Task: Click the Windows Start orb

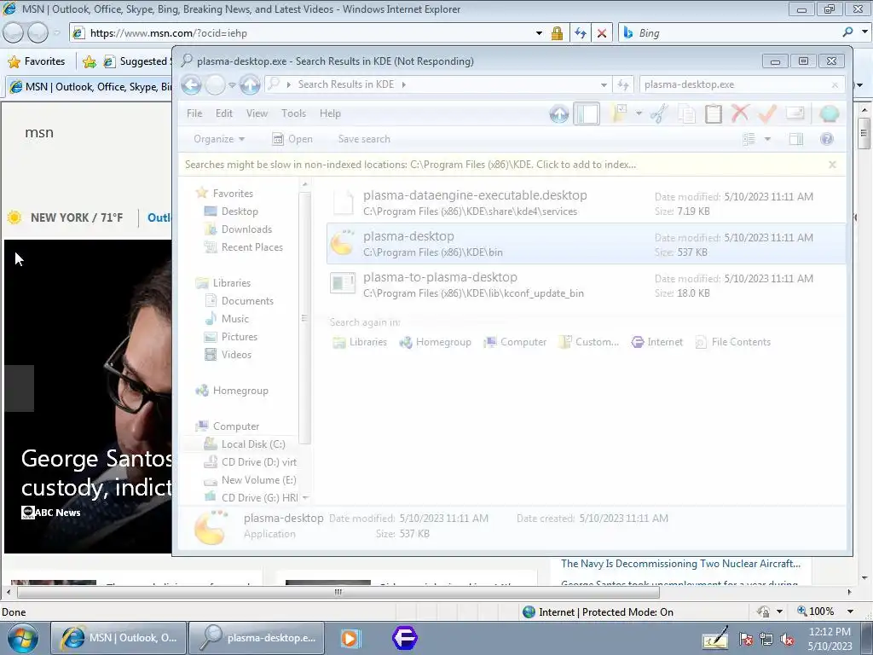Action: [22, 638]
